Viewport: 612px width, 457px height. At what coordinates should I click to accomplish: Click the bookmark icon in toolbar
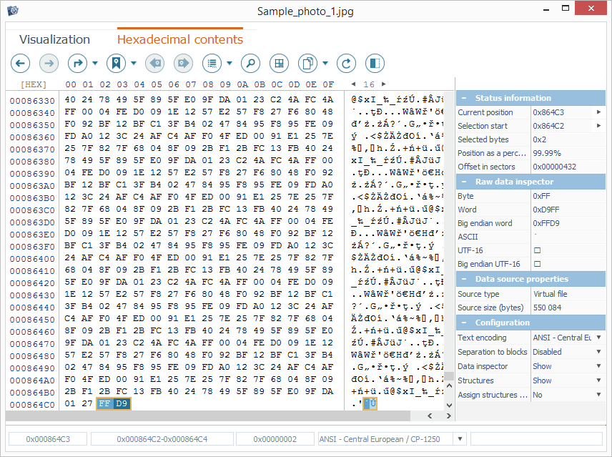[116, 63]
